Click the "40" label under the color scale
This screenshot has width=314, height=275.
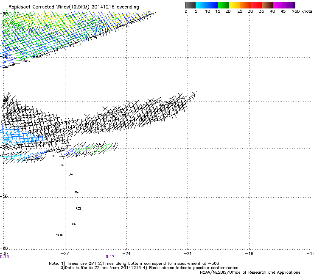(x=272, y=11)
